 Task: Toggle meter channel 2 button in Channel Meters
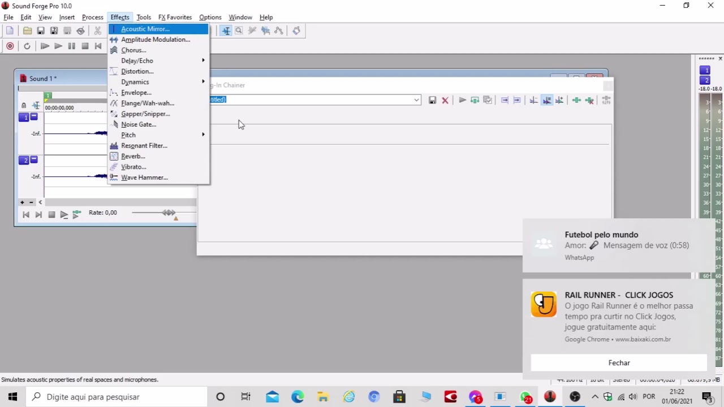[705, 80]
